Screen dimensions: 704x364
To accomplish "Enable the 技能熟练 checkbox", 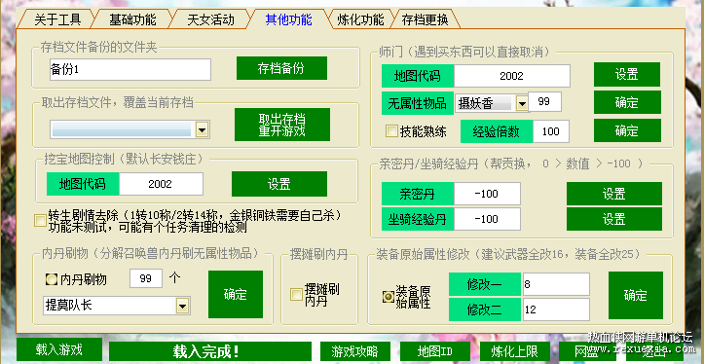I will click(392, 131).
